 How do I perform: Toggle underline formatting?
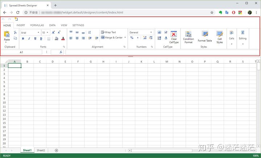35,38
